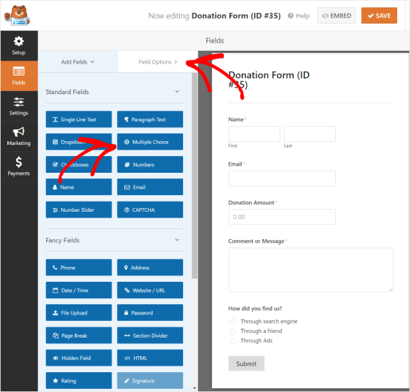
Task: Add a Hidden Field
Action: [79, 358]
